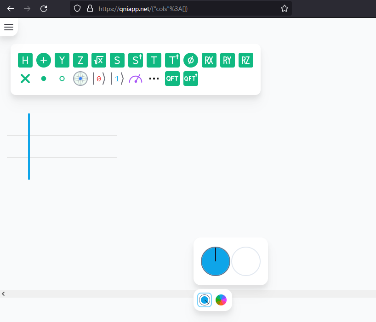Select the filled control dot gate
Screen dimensions: 376x322
coord(44,79)
